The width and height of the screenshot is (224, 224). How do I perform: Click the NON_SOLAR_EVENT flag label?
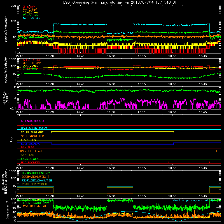[34, 129]
